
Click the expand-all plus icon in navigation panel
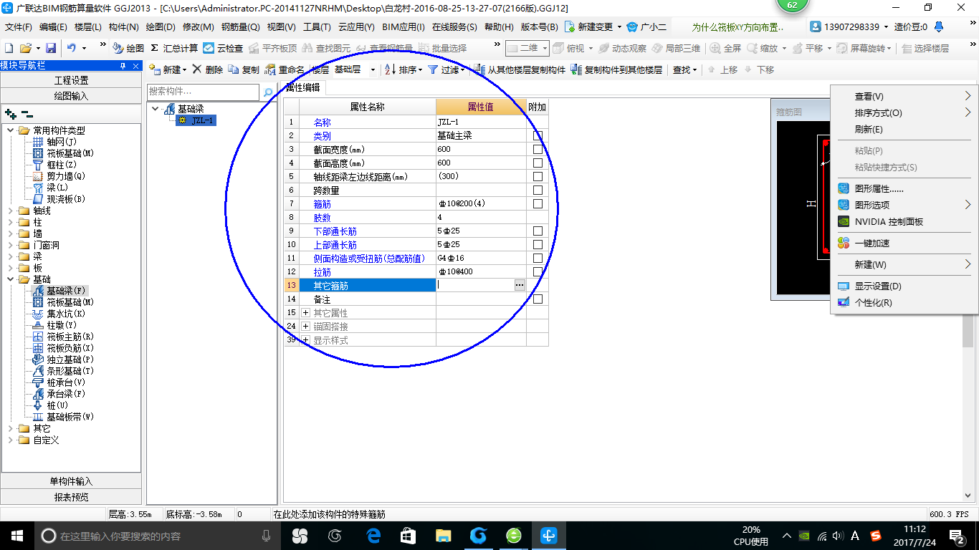click(x=10, y=113)
